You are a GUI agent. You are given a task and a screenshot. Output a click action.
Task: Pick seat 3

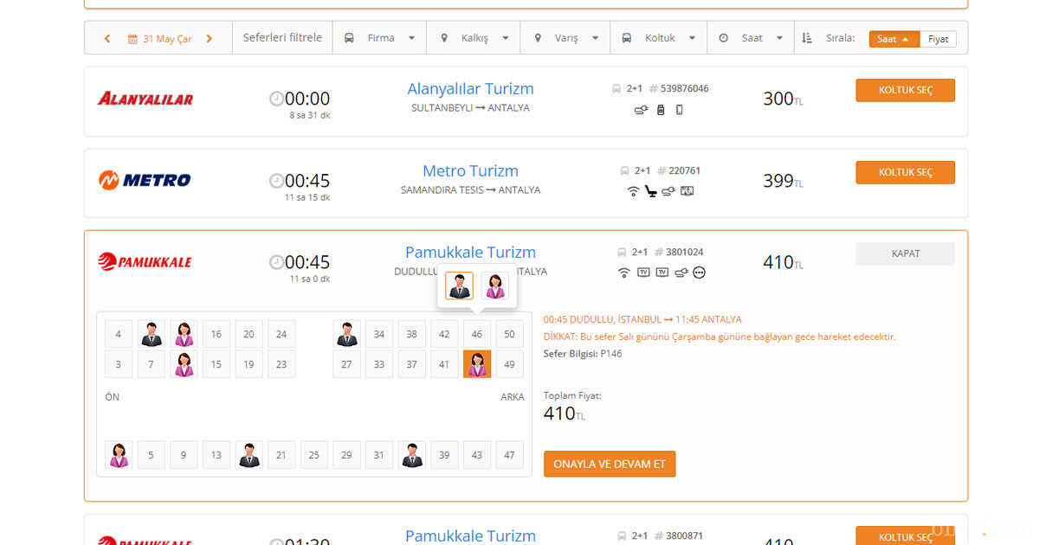coord(119,364)
